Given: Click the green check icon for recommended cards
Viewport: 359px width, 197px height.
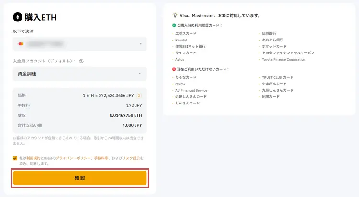Looking at the screenshot, I should coord(174,25).
